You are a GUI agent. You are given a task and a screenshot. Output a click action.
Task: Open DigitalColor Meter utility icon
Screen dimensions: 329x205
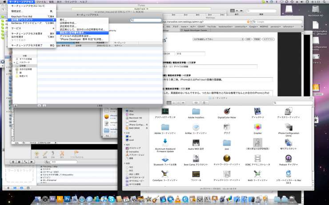tap(227, 111)
